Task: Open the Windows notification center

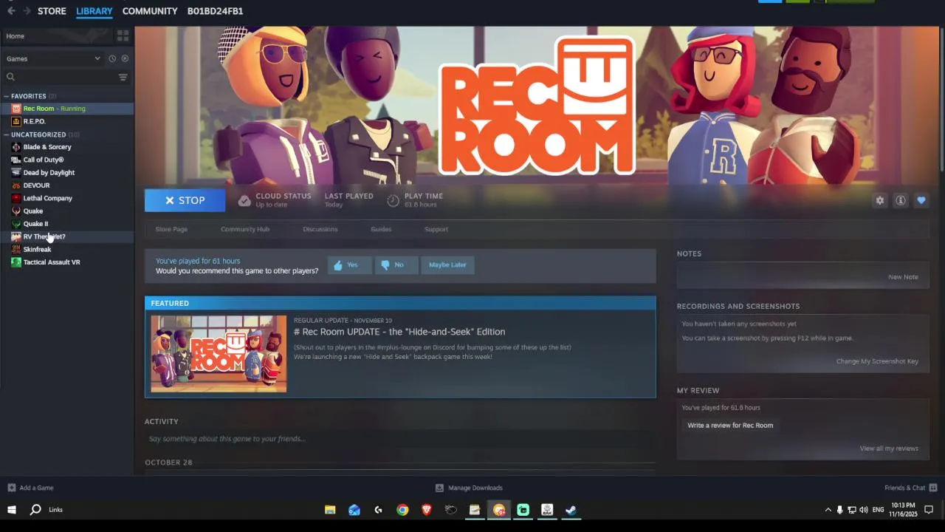Action: pos(929,510)
